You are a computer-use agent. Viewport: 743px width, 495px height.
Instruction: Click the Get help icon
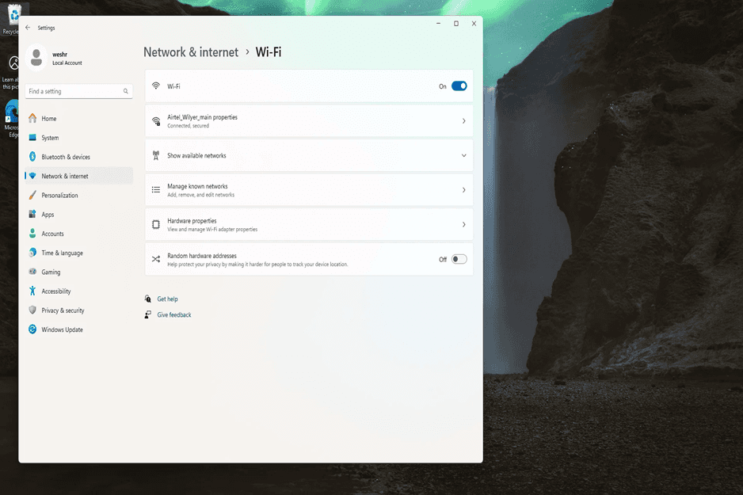(148, 299)
